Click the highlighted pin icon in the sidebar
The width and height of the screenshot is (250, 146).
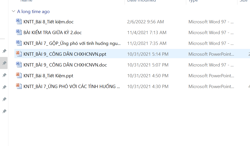[x=4, y=63]
